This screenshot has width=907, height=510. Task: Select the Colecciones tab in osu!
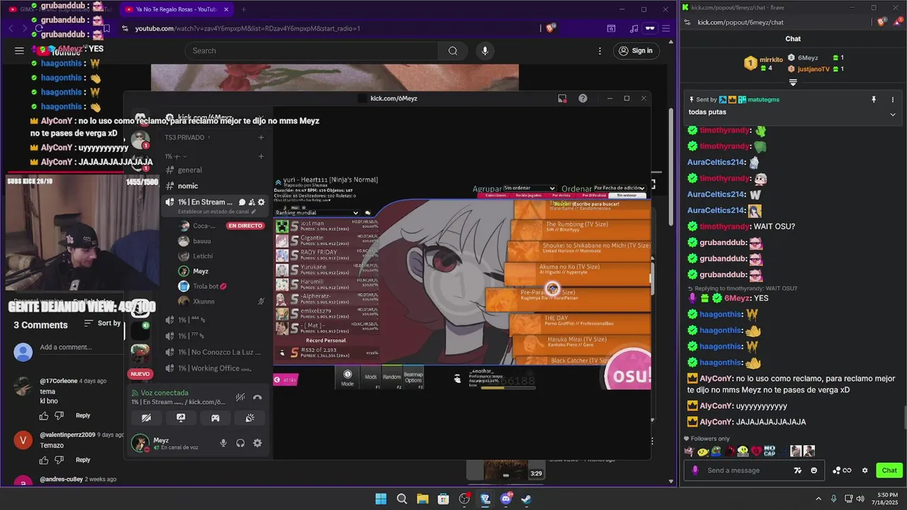point(495,195)
